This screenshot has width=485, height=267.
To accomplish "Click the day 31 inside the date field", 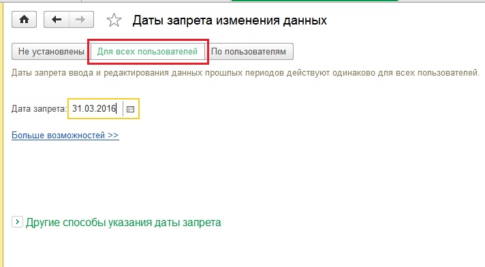I will [x=76, y=108].
